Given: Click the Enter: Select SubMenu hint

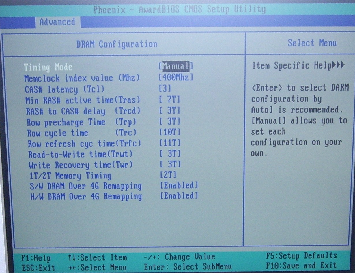Looking at the screenshot, I should click(x=188, y=267).
